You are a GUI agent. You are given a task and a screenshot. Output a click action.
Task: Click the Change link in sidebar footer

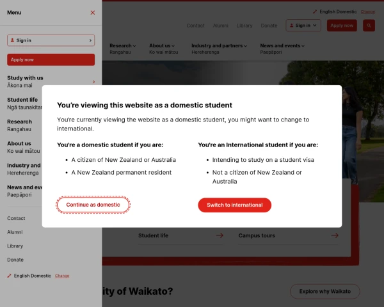point(62,276)
